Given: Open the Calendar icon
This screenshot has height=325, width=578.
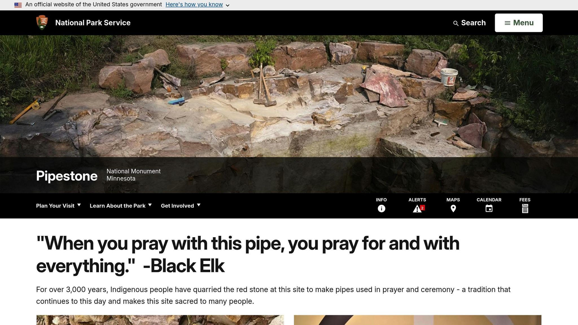Looking at the screenshot, I should (489, 208).
